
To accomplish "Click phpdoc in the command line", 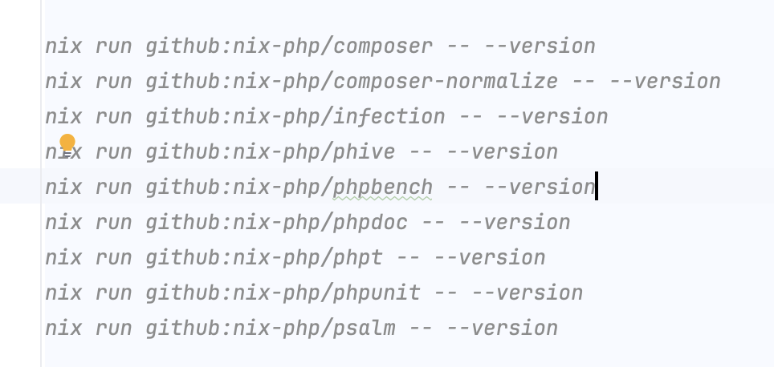I will click(x=371, y=223).
